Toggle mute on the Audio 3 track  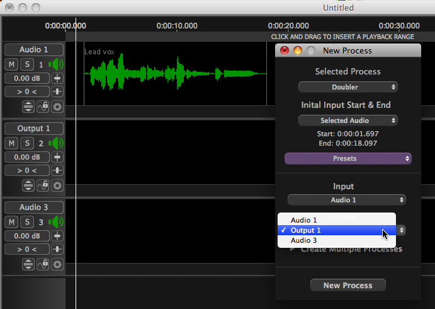12,222
